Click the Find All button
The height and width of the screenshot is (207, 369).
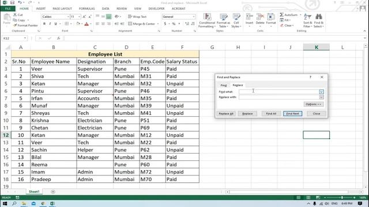[271, 114]
